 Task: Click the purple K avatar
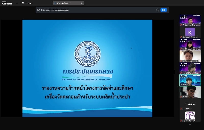[190, 32]
